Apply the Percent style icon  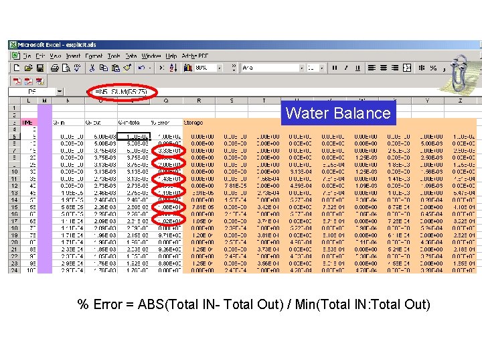coord(433,68)
